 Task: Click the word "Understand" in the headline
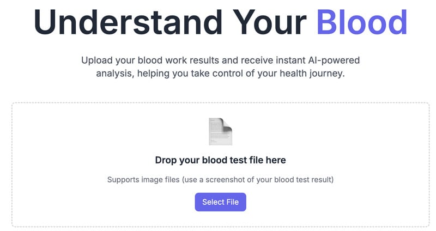(x=127, y=22)
